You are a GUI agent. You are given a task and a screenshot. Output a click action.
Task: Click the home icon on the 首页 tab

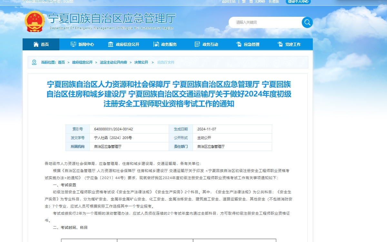(x=37, y=44)
